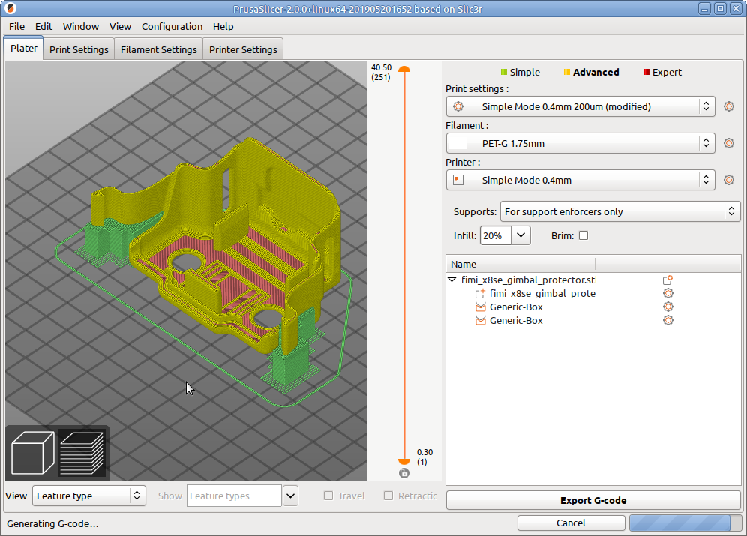Open filament settings via gear icon

click(728, 143)
